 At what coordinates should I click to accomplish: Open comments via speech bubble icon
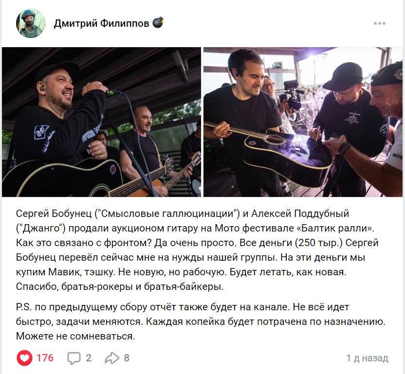click(x=74, y=358)
